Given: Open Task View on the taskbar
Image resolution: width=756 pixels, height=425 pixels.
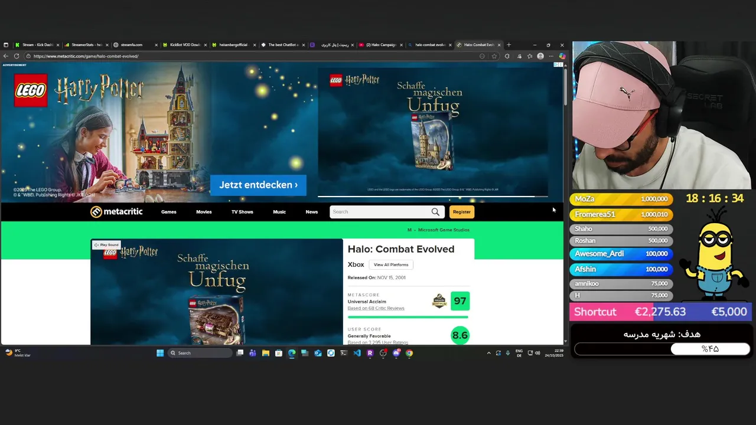Looking at the screenshot, I should click(240, 353).
